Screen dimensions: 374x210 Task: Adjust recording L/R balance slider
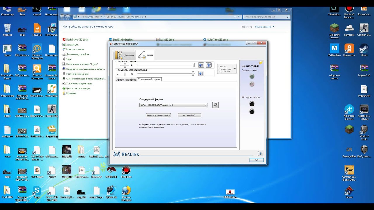point(125,65)
